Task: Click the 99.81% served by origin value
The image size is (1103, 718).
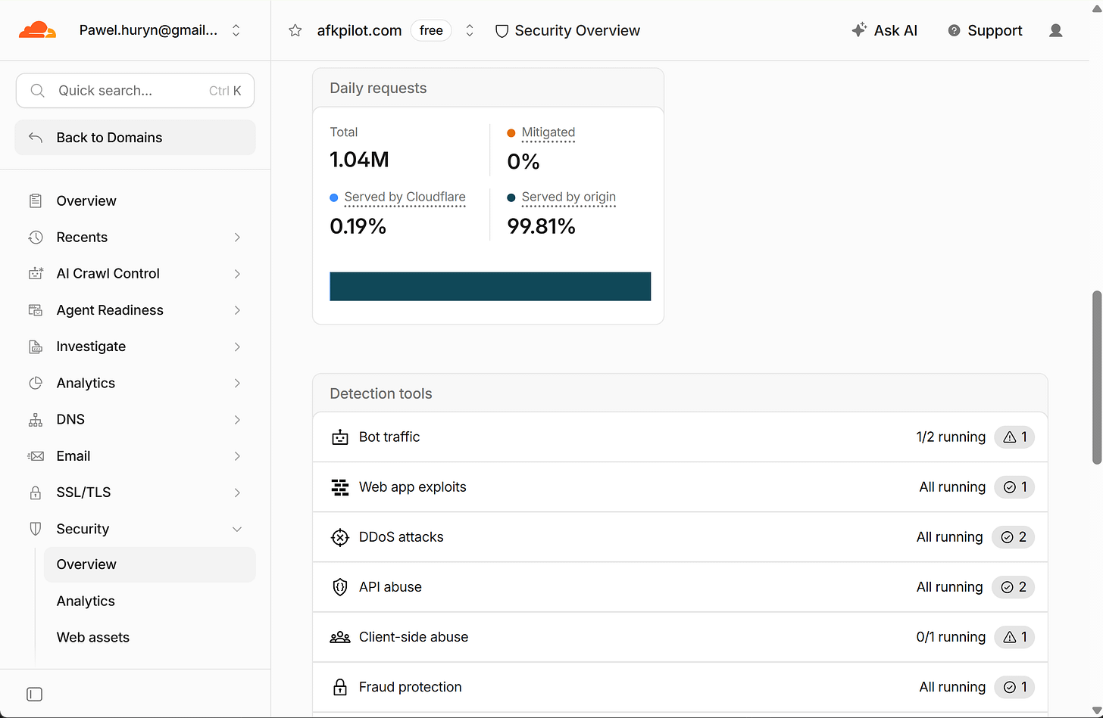Action: 541,226
